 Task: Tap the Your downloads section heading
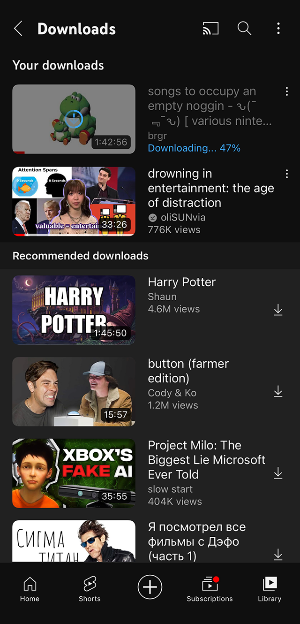(x=58, y=65)
